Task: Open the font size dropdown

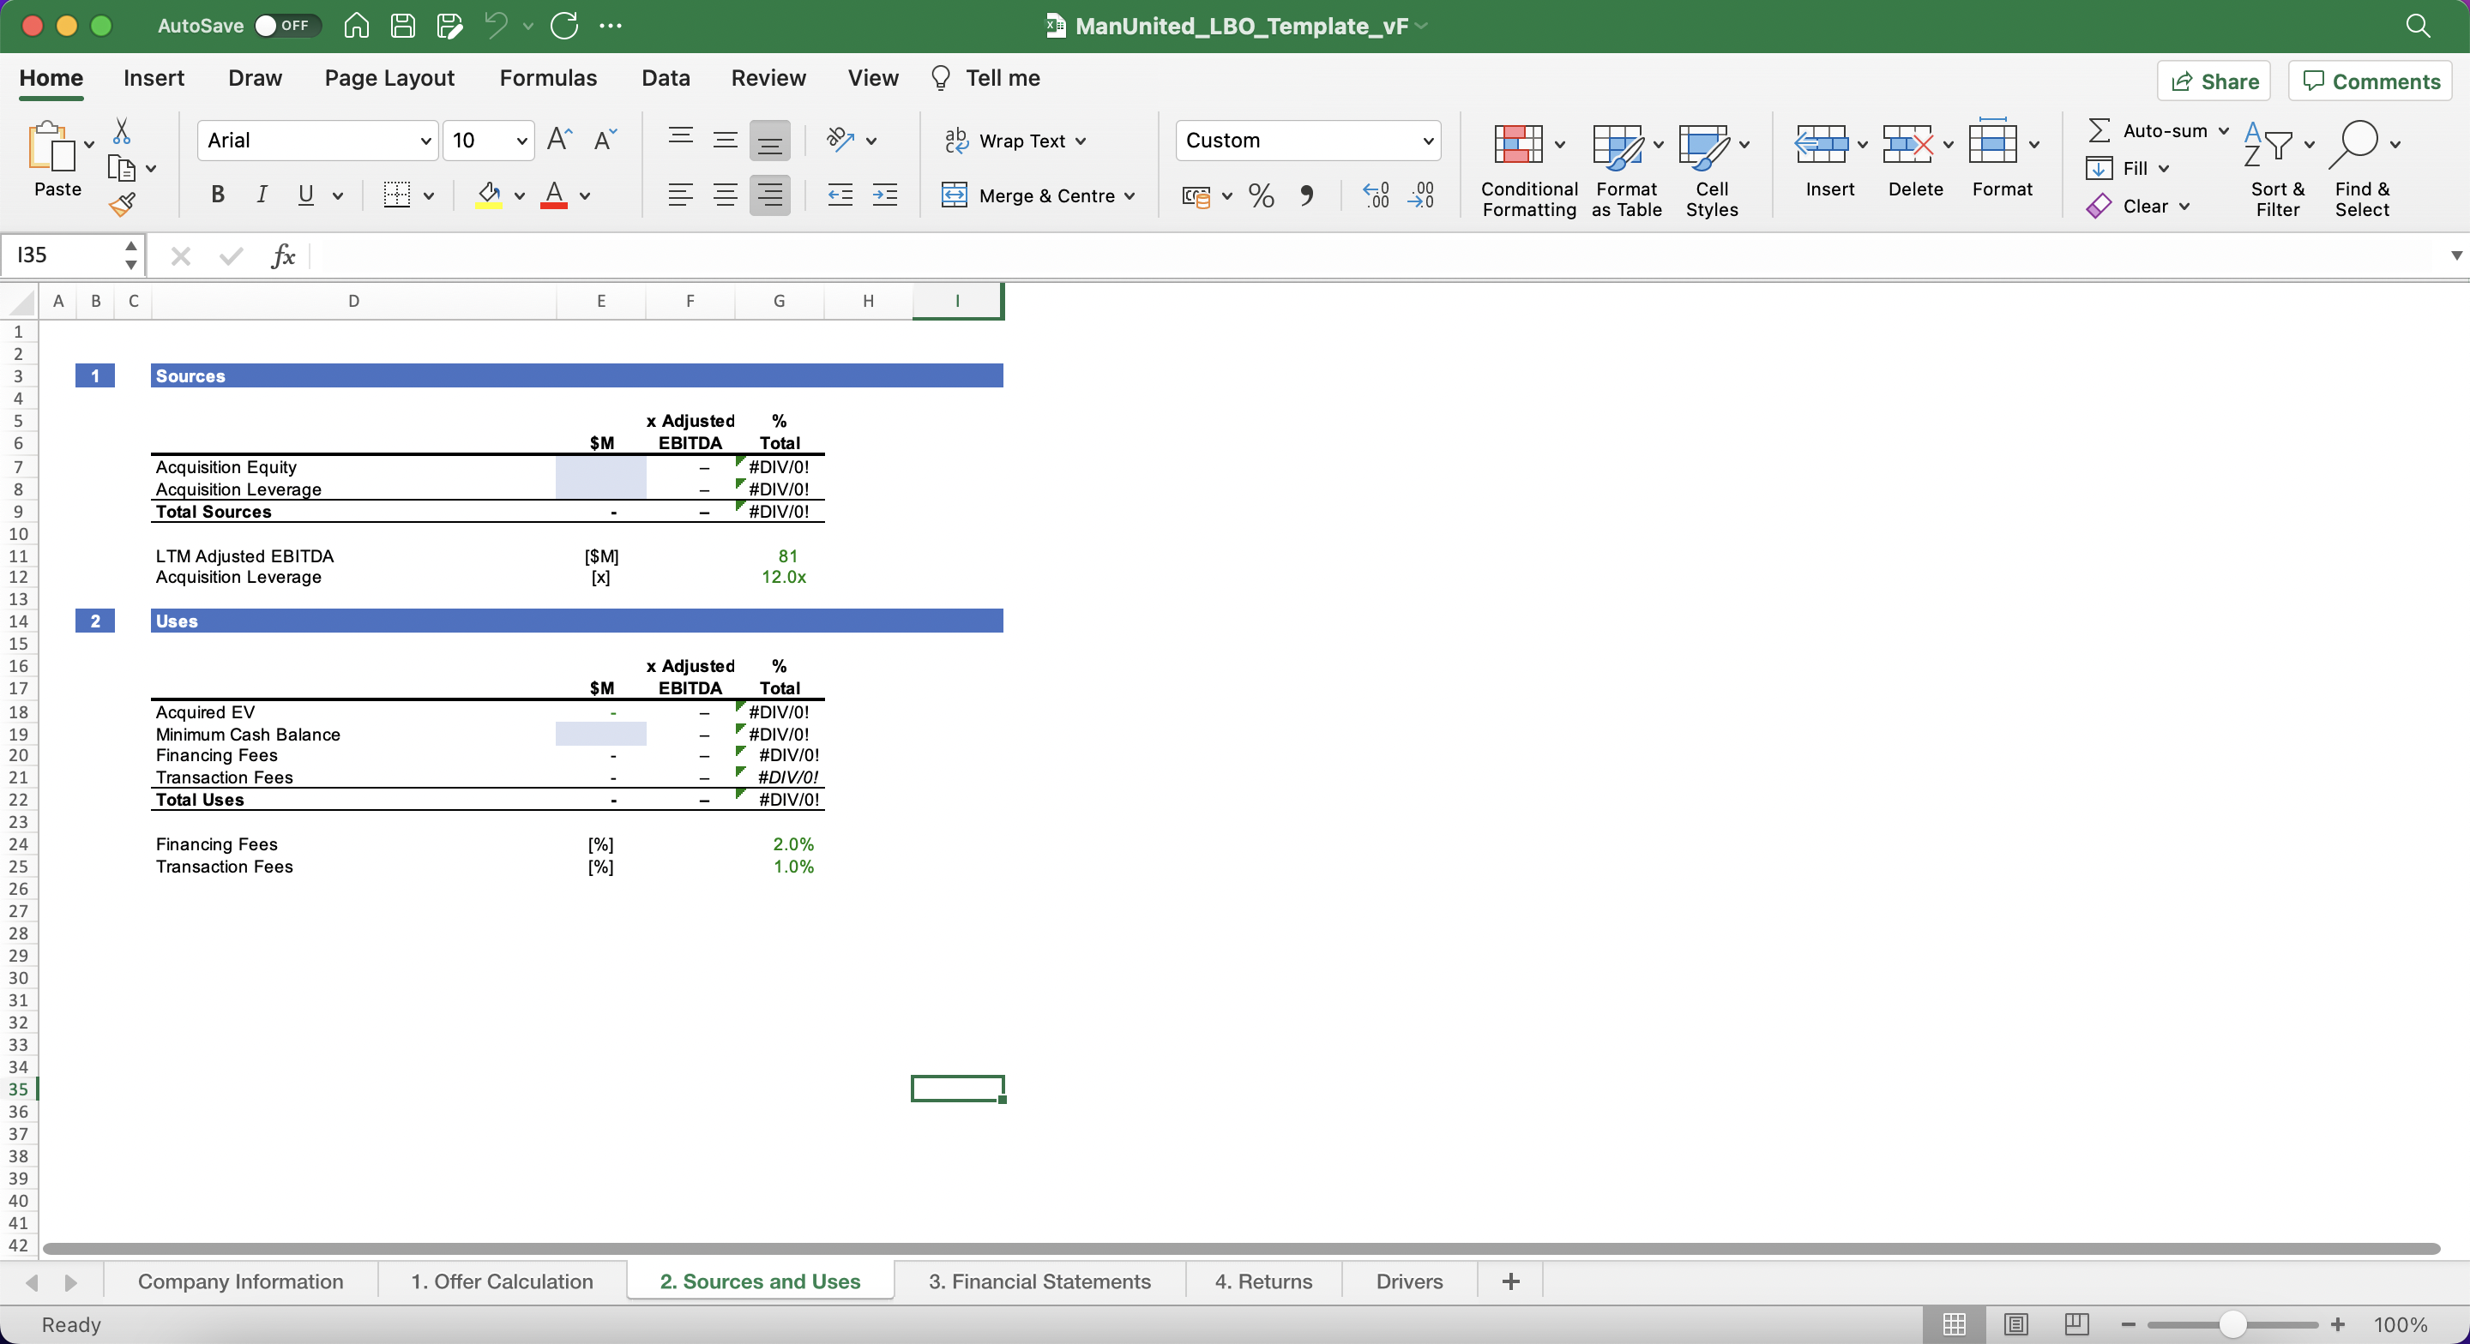Action: coord(521,141)
